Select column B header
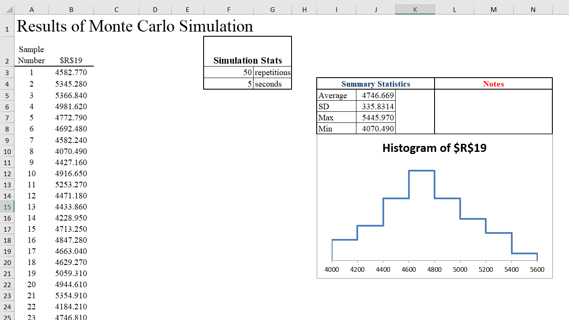 [x=71, y=9]
